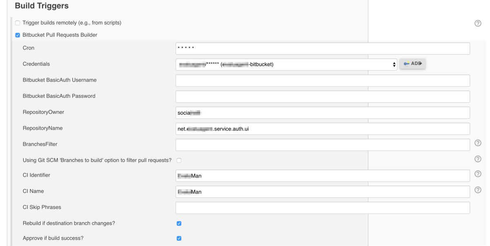The width and height of the screenshot is (490, 246).
Task: Click the Credentials dropdown arrows
Action: tap(394, 64)
